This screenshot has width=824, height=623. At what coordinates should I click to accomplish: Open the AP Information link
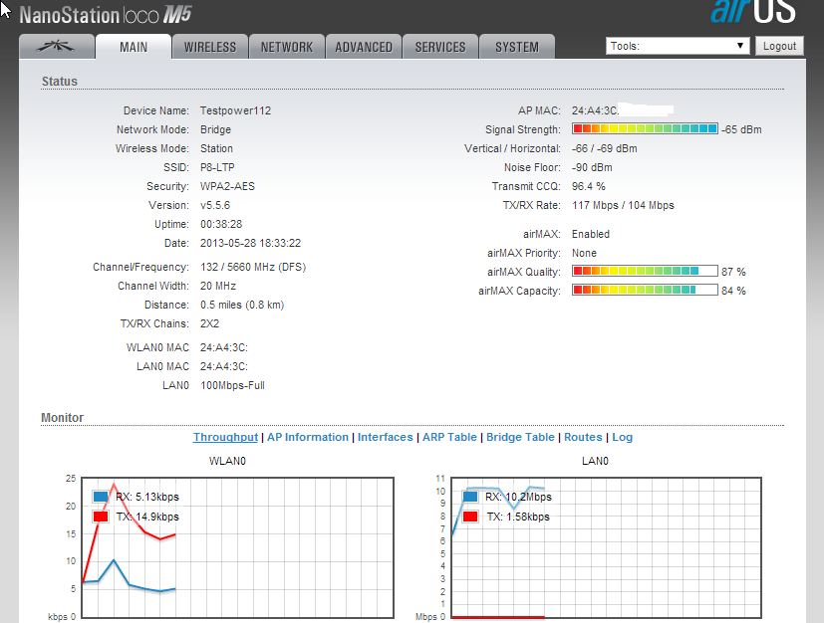308,437
